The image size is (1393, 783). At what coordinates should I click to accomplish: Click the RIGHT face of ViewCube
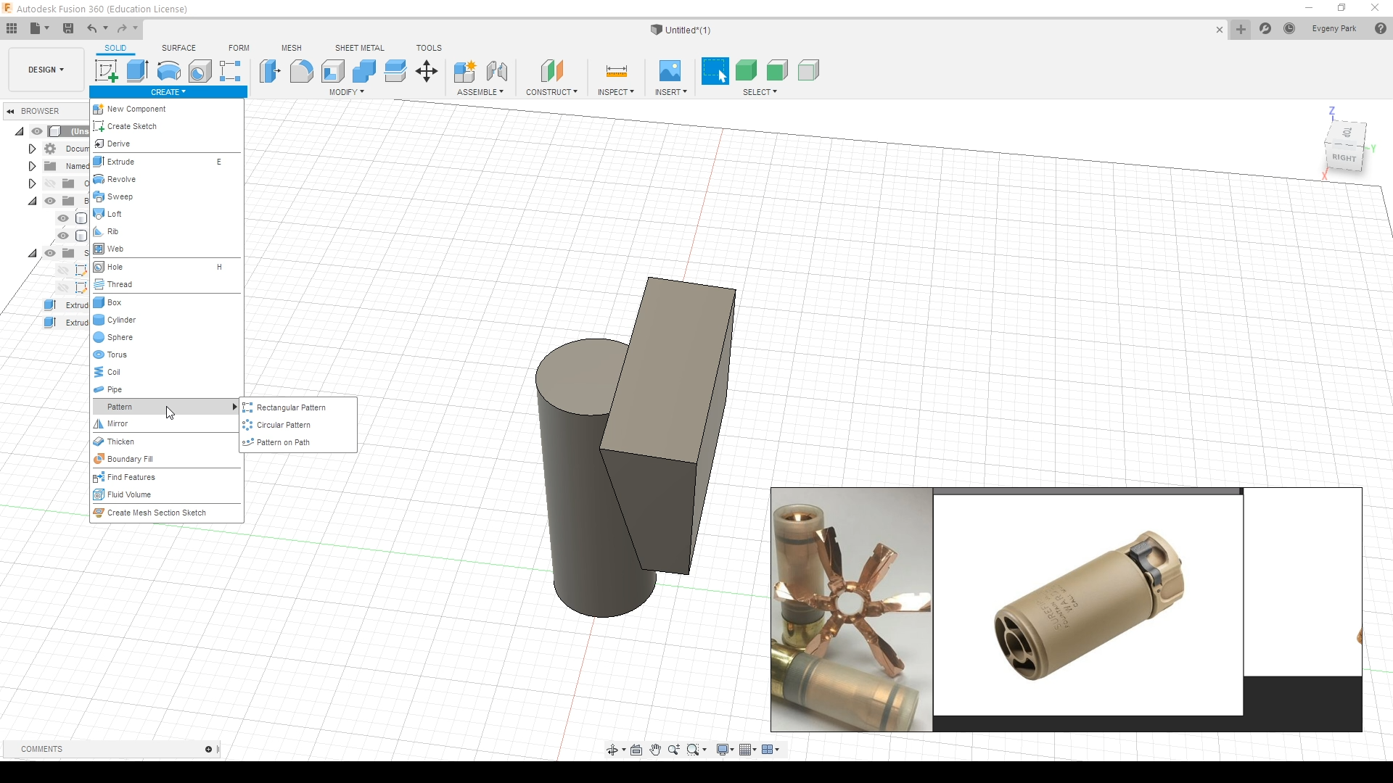point(1344,157)
